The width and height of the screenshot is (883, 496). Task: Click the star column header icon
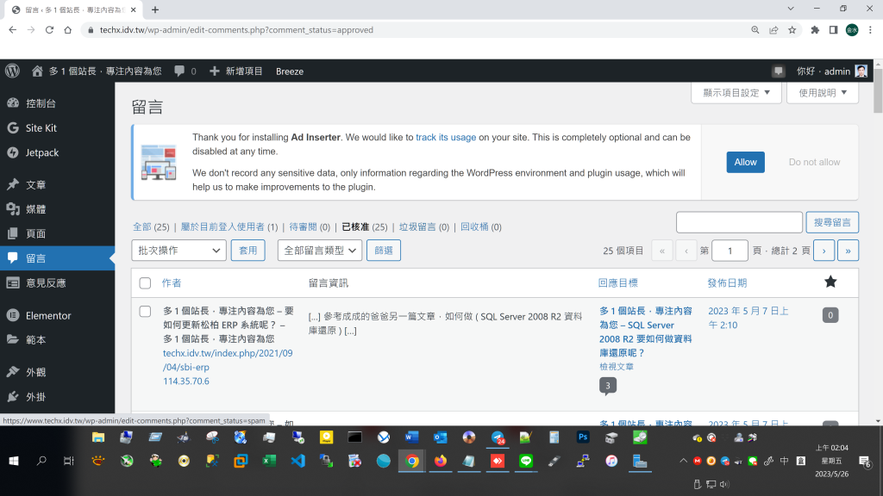pos(830,282)
